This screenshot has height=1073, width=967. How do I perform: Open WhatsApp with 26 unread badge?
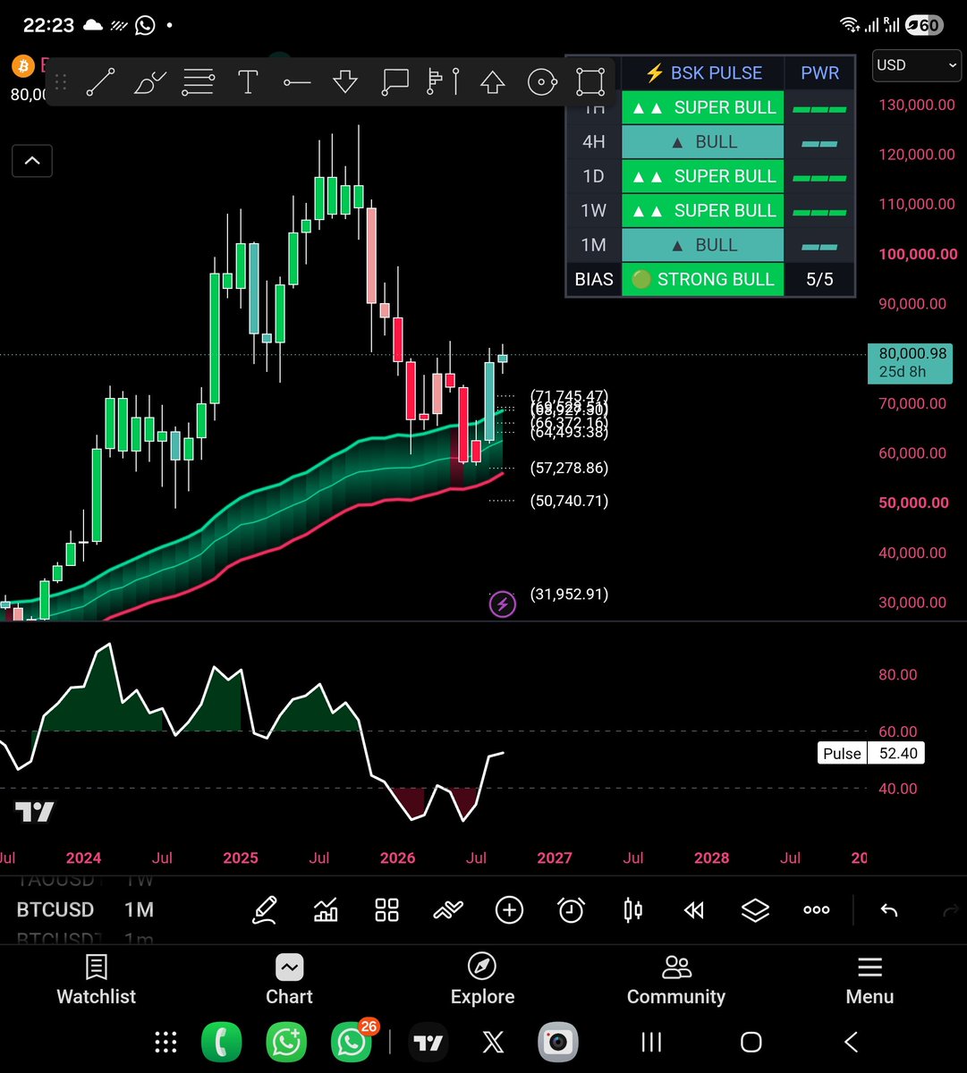coord(351,1041)
